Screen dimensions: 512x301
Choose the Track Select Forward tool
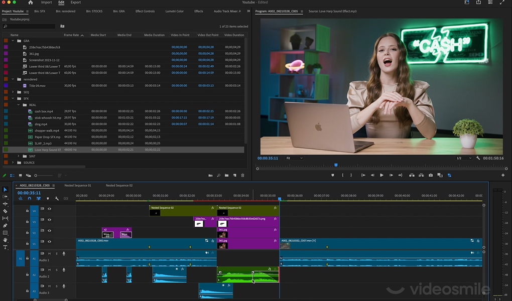[x=5, y=197]
